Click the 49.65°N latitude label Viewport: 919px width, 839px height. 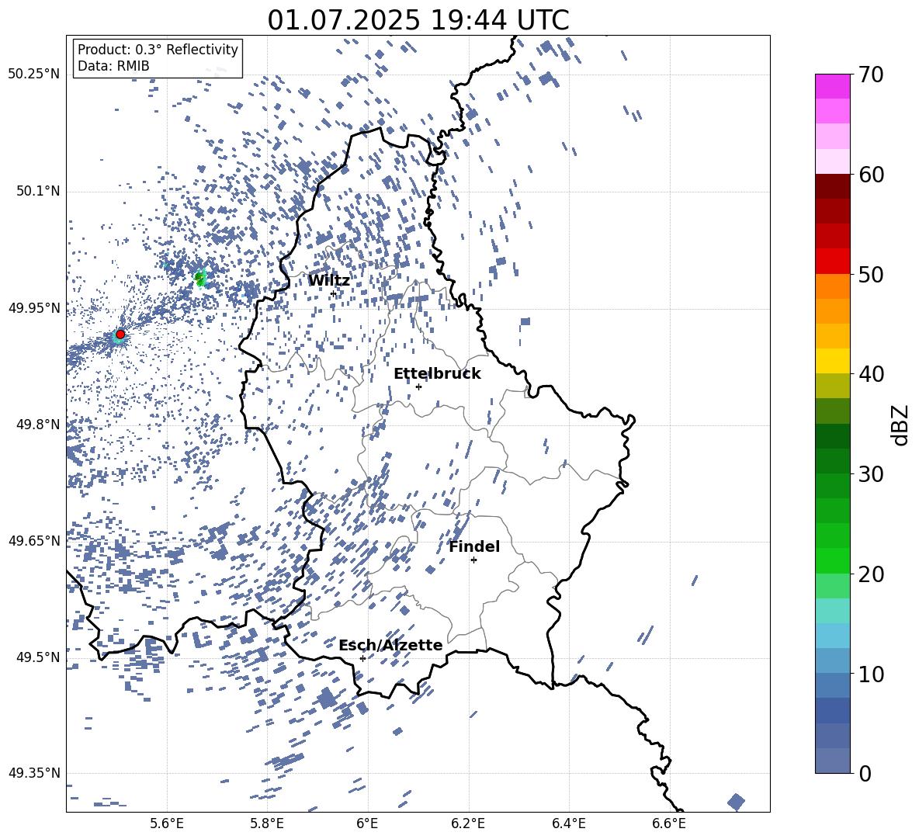[34, 540]
